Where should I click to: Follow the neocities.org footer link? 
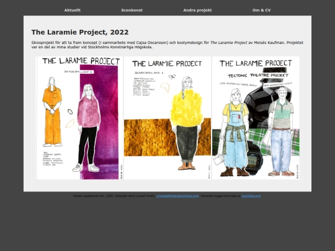[x=251, y=196]
